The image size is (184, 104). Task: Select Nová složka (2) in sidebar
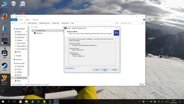coord(22,46)
